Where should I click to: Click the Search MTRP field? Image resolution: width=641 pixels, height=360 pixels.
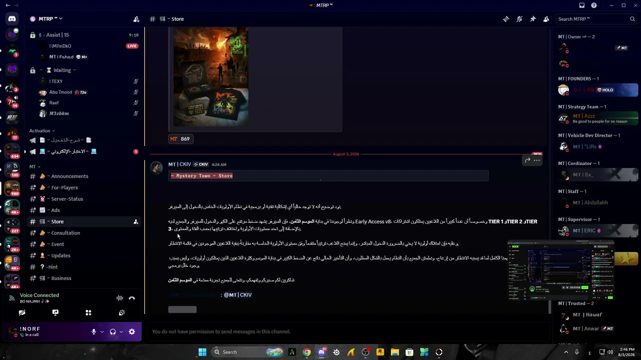click(x=596, y=19)
